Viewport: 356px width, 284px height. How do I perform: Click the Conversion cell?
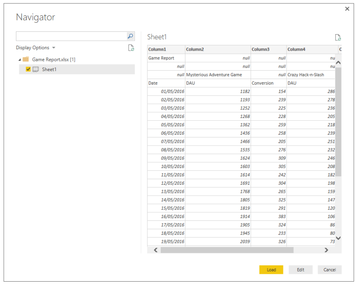coord(268,83)
